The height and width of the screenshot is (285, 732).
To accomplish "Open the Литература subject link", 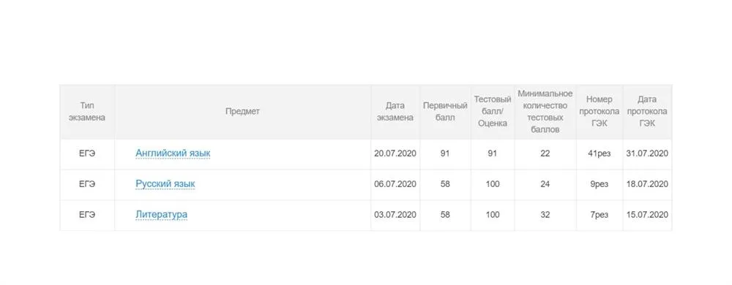I will (162, 215).
